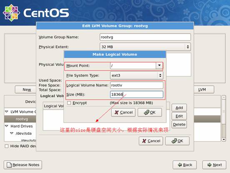Collapse the Hard Drives tree node
Screen dimensions: 230x173
[7, 126]
